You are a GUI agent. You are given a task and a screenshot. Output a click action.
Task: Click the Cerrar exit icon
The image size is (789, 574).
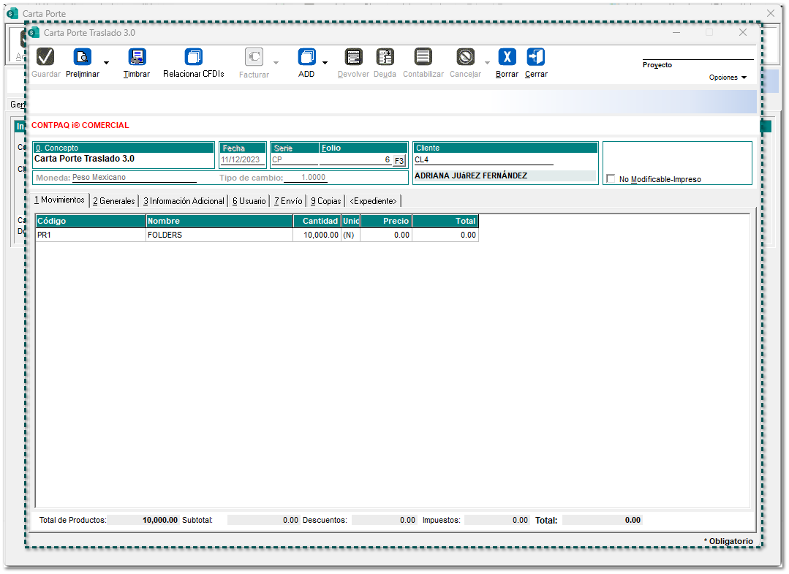tap(536, 57)
